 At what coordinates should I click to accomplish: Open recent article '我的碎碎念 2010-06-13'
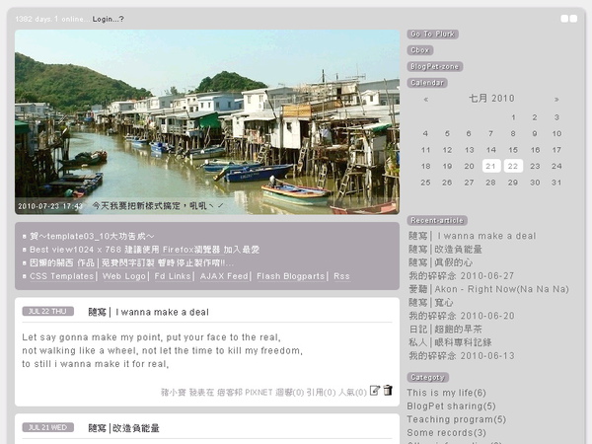(462, 355)
